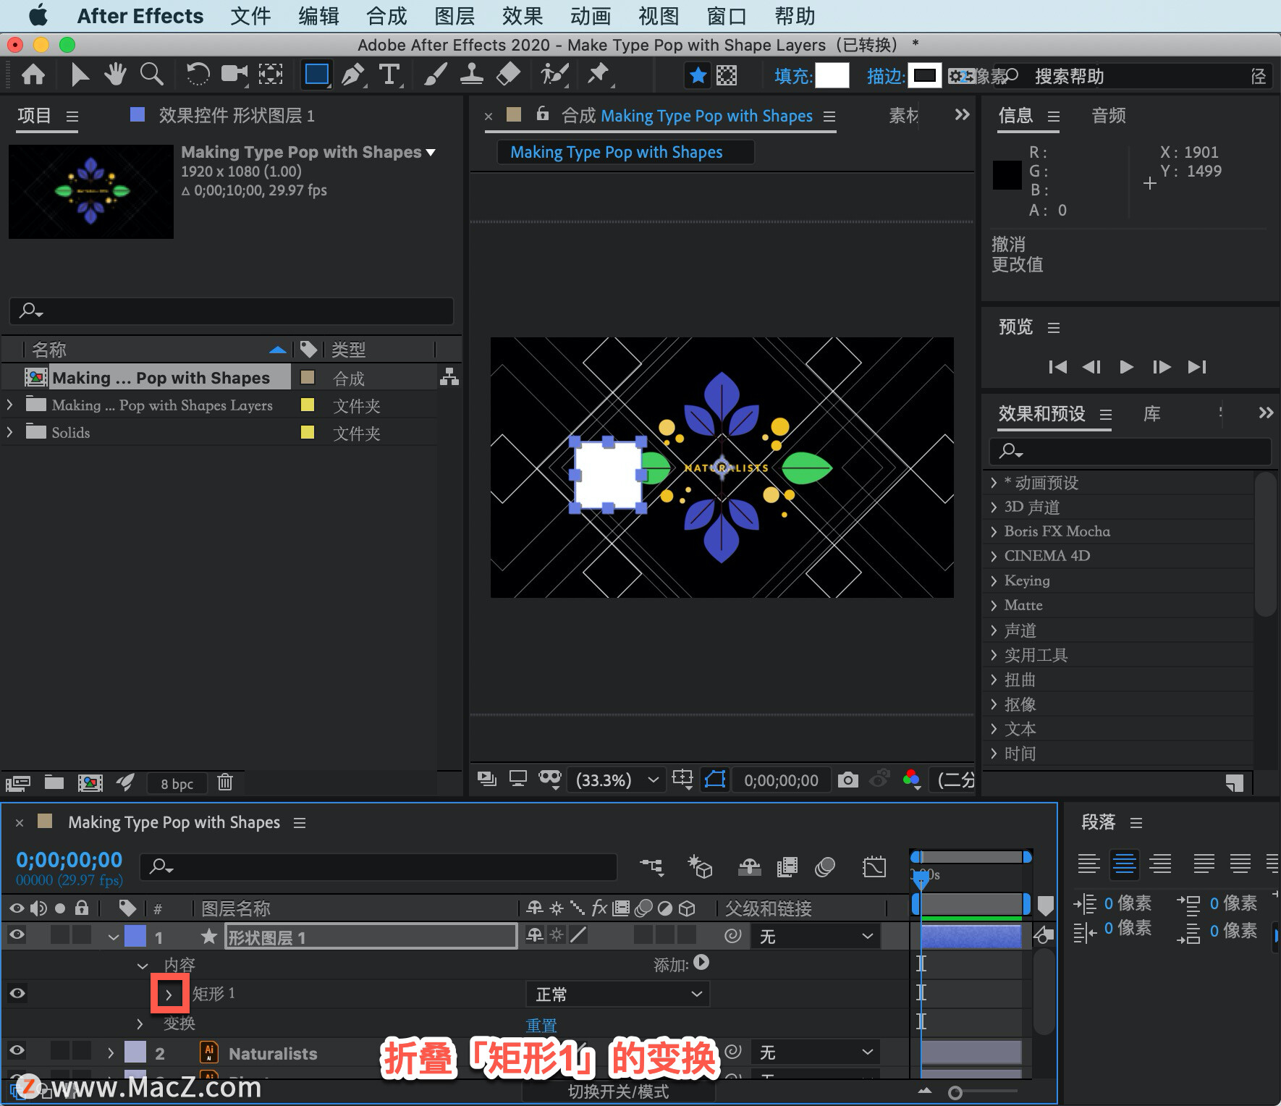Open the Graph Editor in timeline
Screen dimensions: 1281x1106
point(874,866)
